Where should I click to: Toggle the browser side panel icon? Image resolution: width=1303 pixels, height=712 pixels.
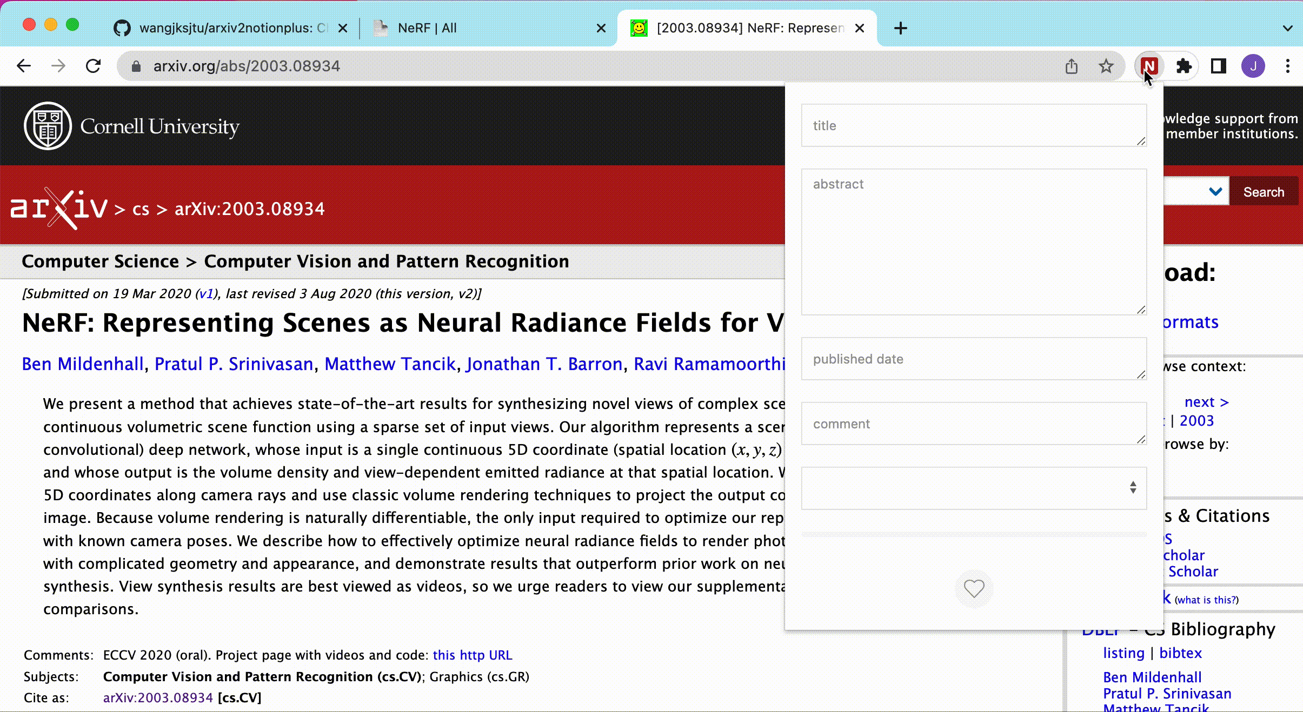(x=1218, y=66)
